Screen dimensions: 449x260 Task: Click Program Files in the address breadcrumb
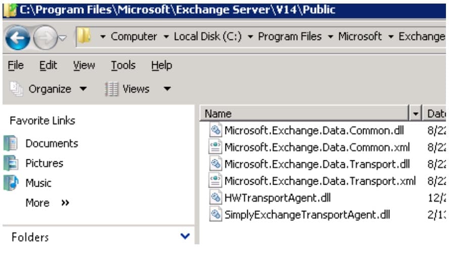289,36
